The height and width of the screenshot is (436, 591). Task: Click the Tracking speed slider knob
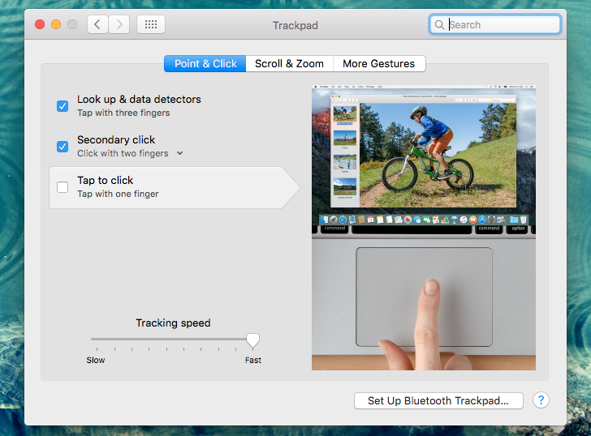[x=253, y=340]
